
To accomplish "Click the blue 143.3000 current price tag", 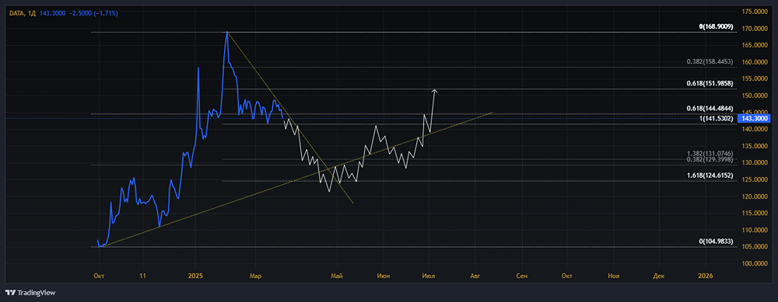I will [x=755, y=118].
